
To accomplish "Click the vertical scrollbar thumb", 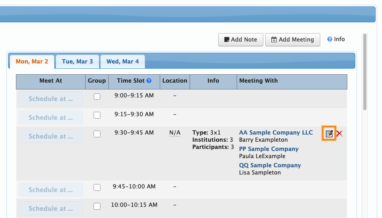I will 364,72.
